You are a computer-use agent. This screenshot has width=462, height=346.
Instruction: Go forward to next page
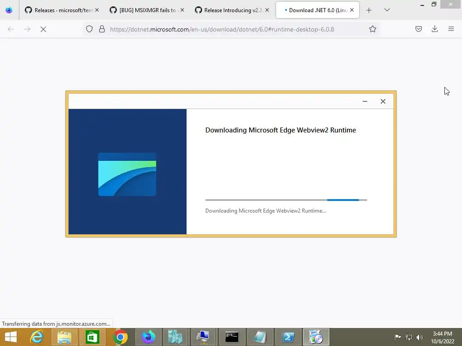tap(27, 29)
